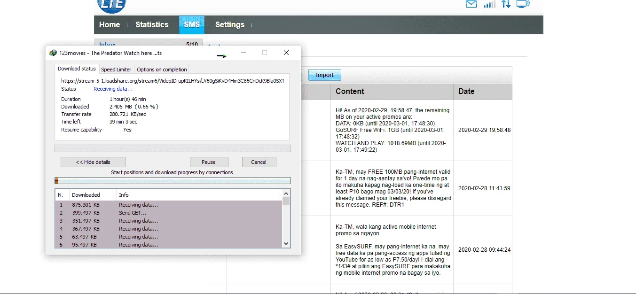Open Settings in the modem navigation bar
The width and height of the screenshot is (636, 294).
[230, 25]
